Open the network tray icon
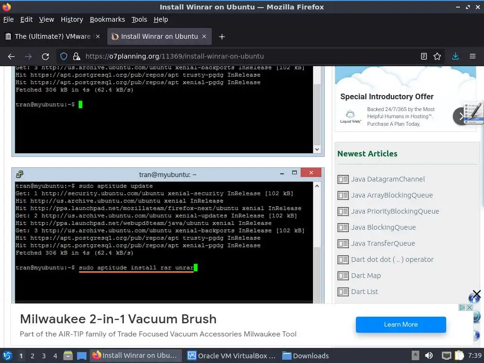This screenshot has width=484, height=363. click(446, 355)
